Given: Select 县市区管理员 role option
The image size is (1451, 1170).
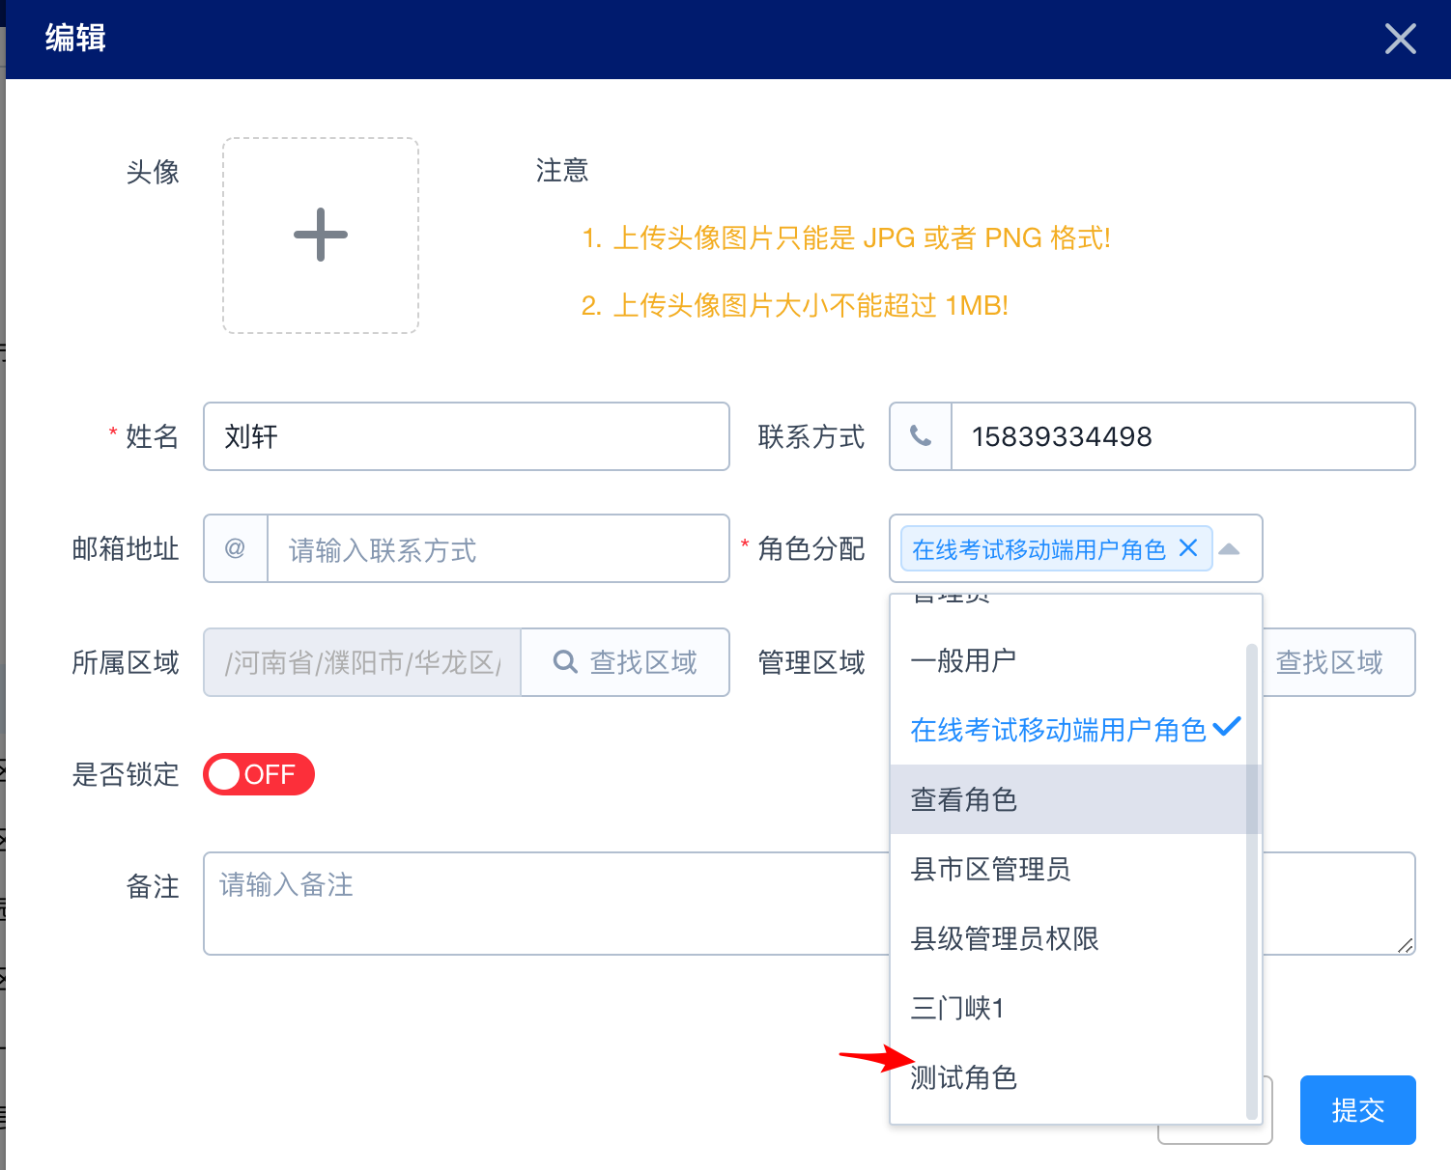Looking at the screenshot, I should [989, 869].
